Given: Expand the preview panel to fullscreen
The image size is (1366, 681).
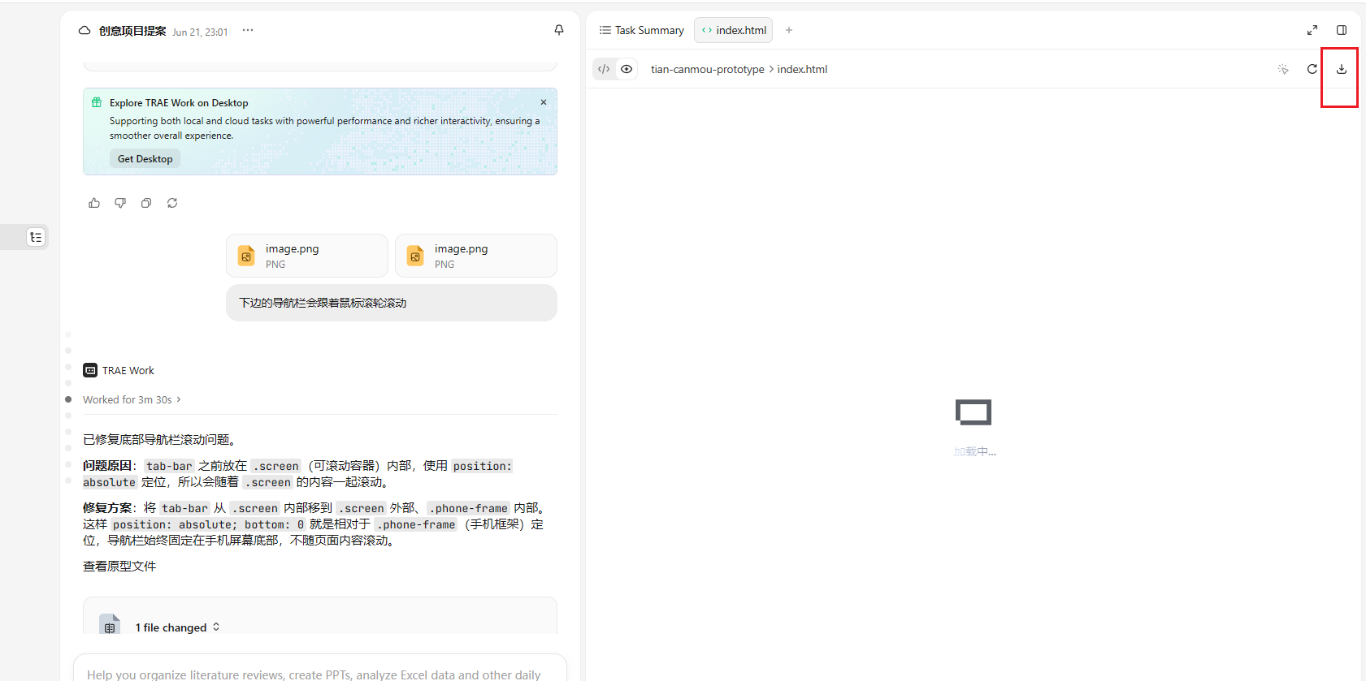Looking at the screenshot, I should (1312, 30).
